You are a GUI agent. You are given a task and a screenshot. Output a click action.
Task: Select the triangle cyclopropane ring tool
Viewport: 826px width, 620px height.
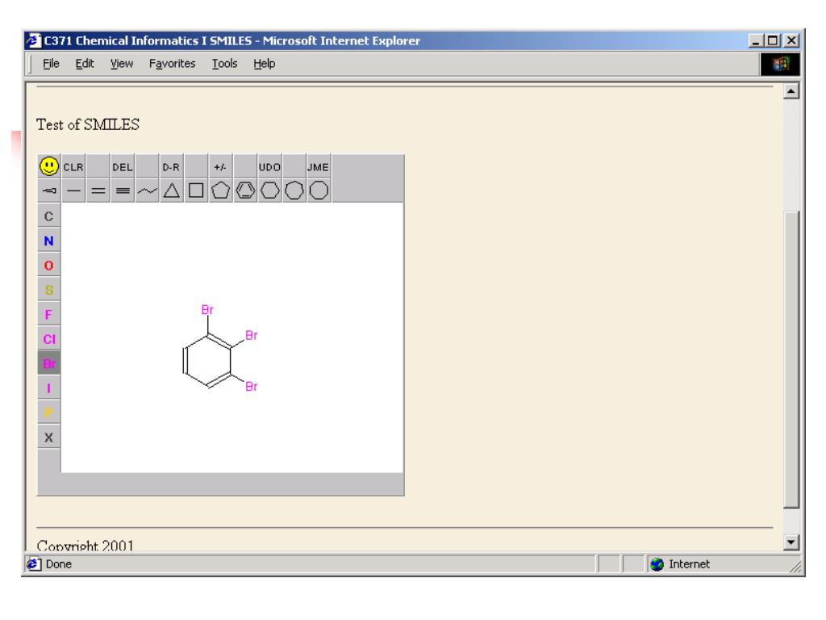pyautogui.click(x=171, y=191)
